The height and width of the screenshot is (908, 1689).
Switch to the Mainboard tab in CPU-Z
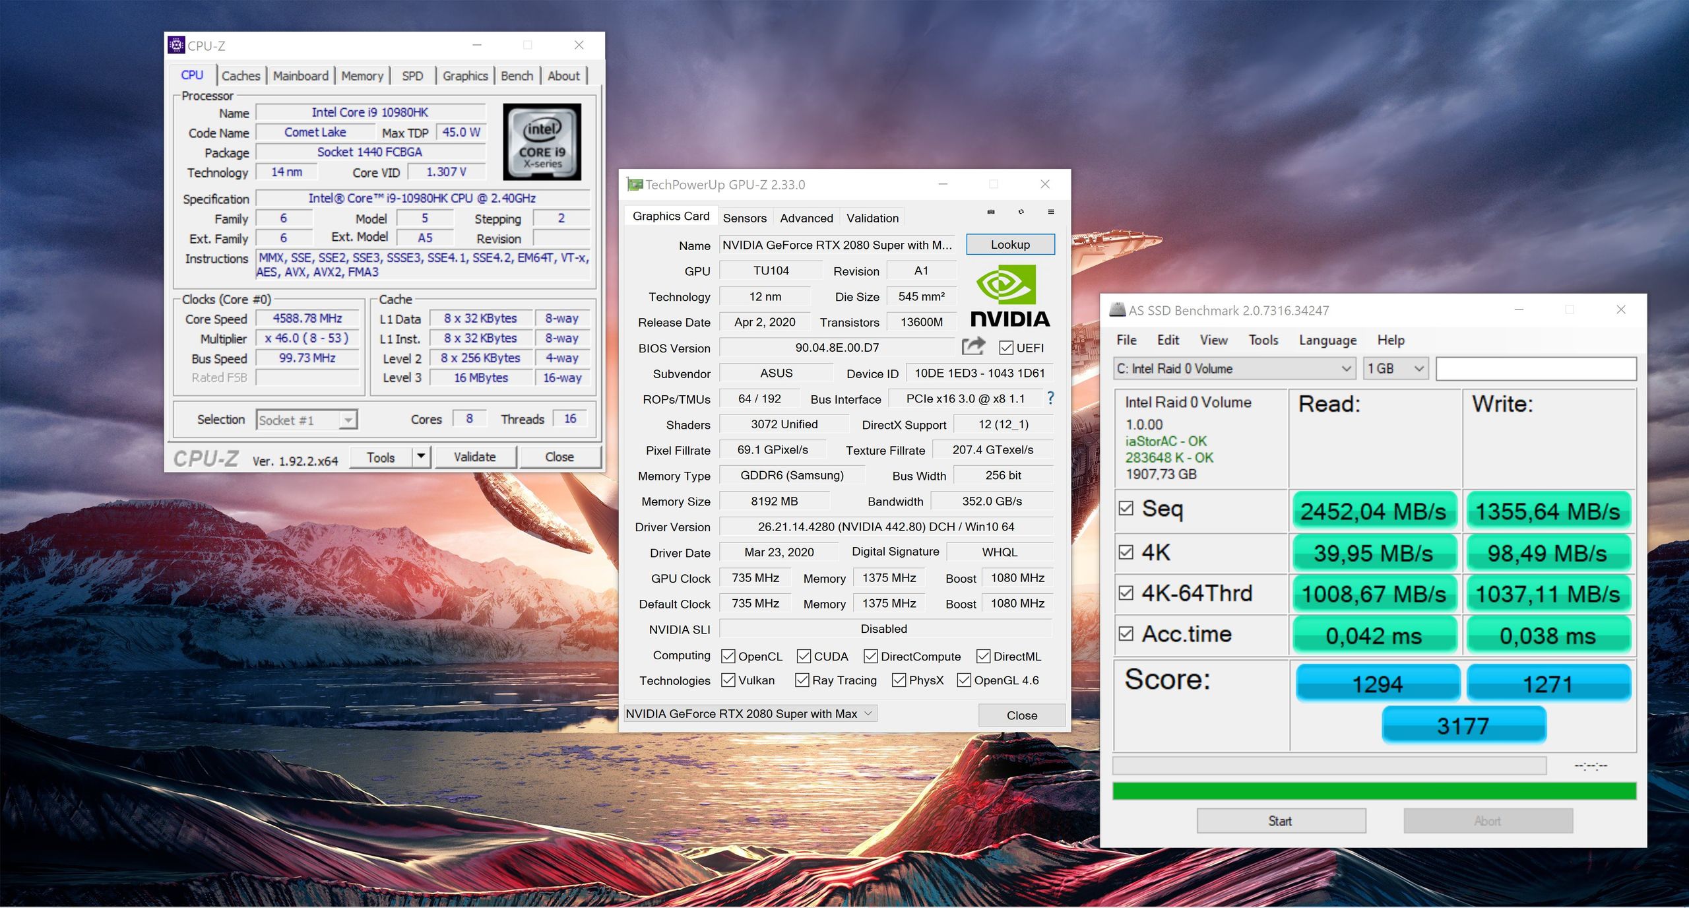[300, 76]
